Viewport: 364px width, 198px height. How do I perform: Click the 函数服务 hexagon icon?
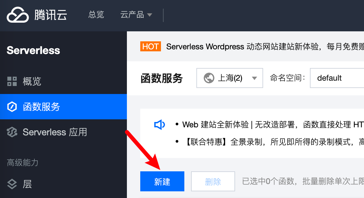coord(12,107)
